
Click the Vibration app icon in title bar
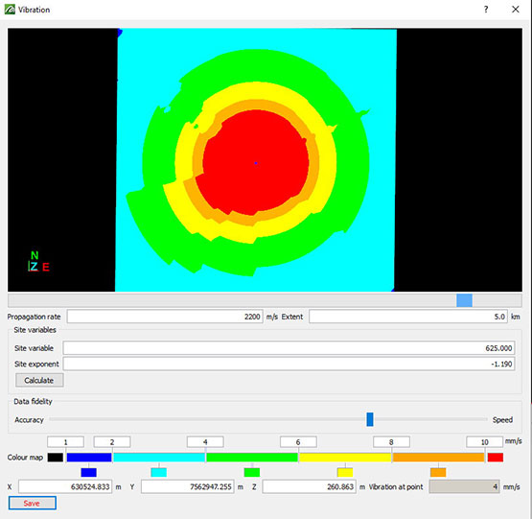(x=10, y=10)
